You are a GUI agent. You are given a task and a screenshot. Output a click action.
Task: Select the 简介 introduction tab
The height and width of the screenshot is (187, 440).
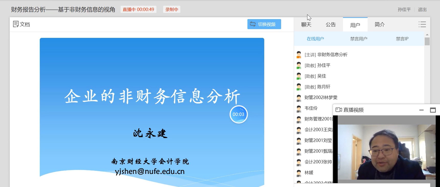(x=379, y=25)
